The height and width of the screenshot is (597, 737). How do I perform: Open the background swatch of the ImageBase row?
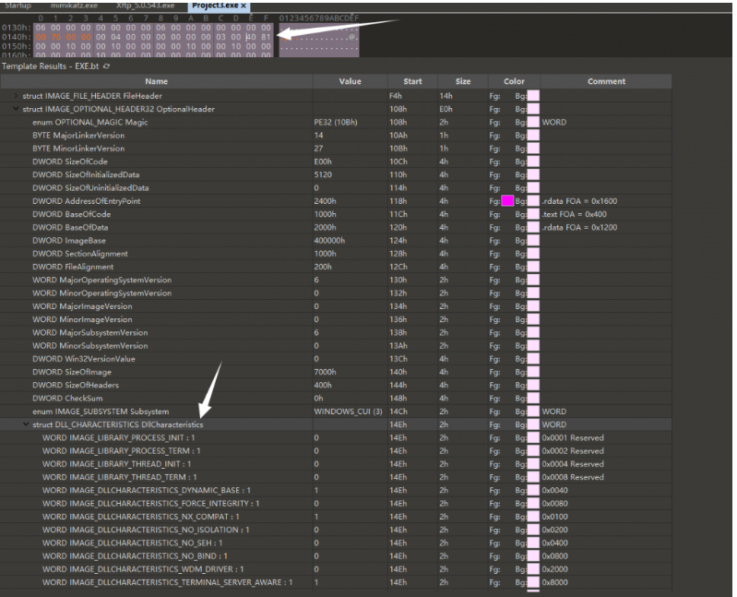coord(533,241)
